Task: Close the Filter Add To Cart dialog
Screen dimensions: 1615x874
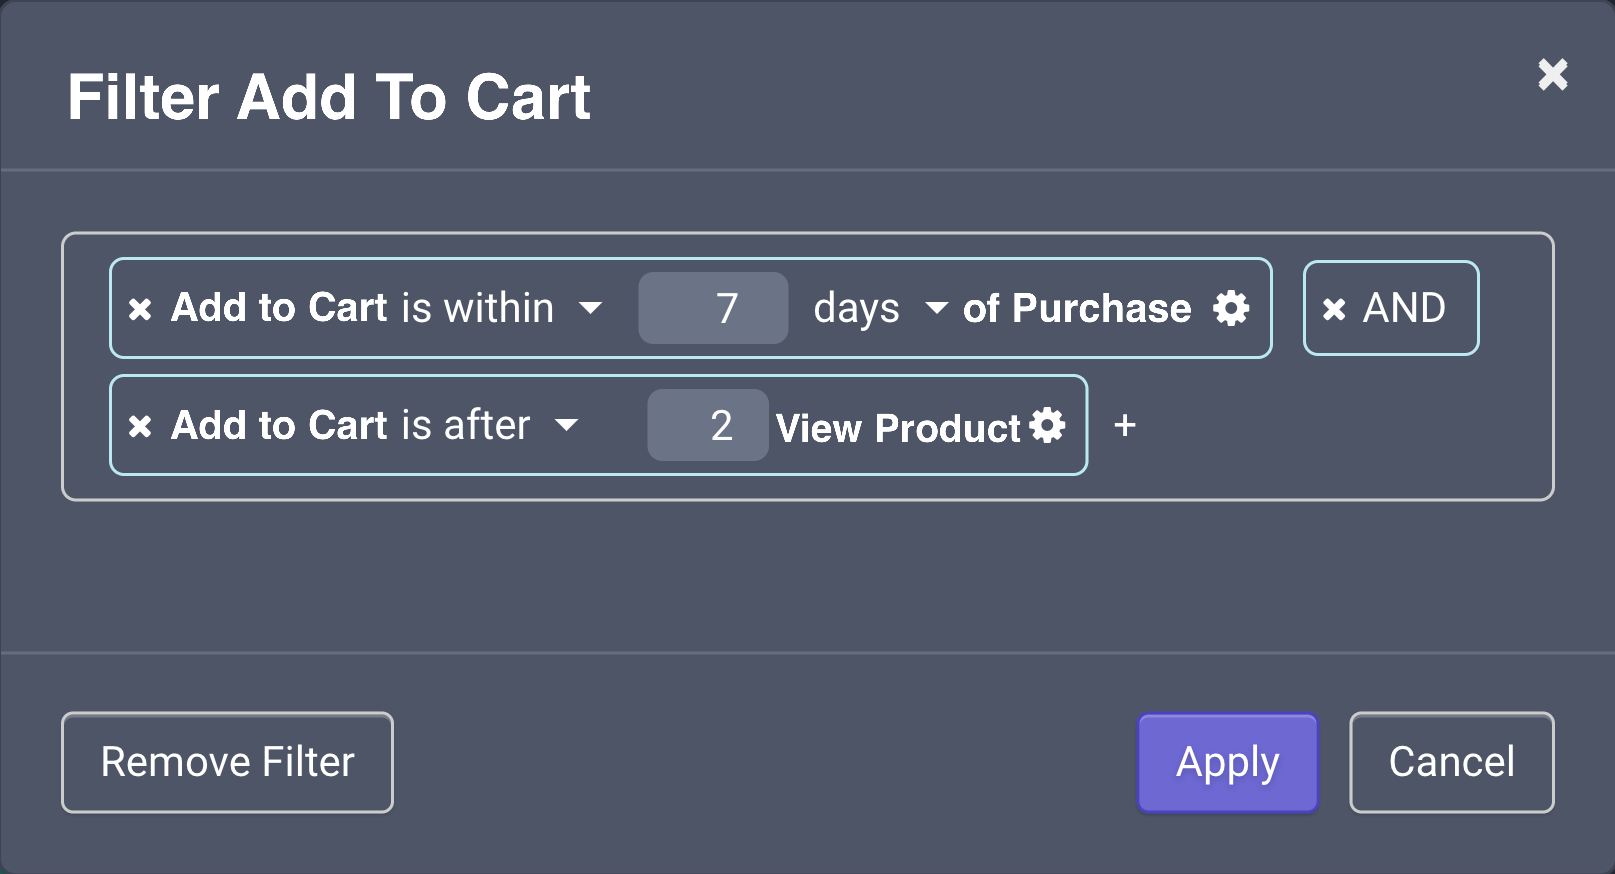Action: [1552, 74]
